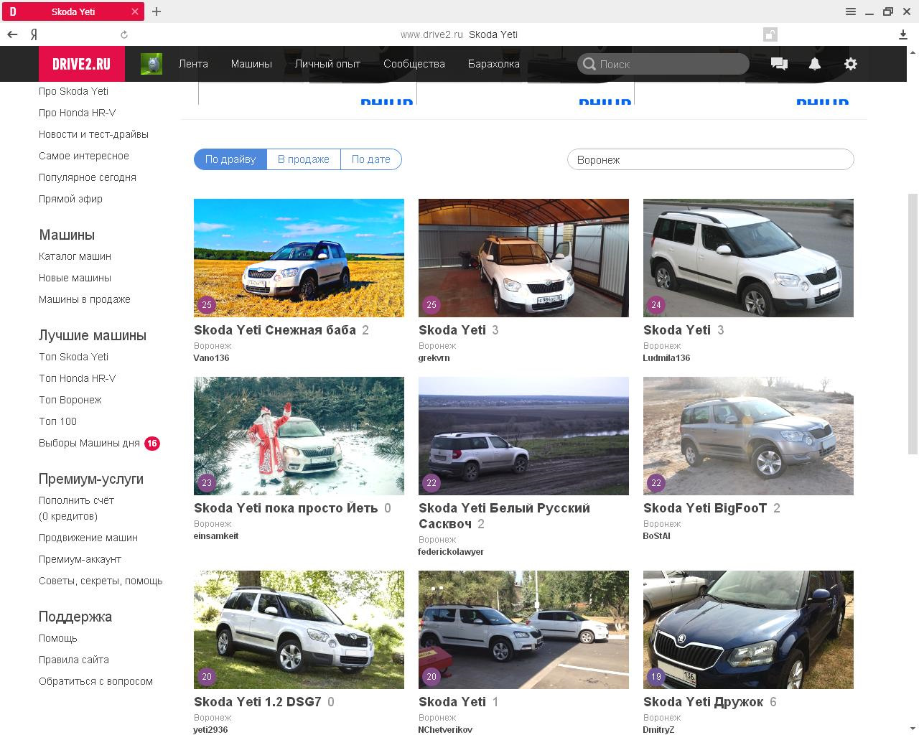Viewport: 919px width, 735px height.
Task: Click drive badge 19 on Дружок photo
Action: 656,677
